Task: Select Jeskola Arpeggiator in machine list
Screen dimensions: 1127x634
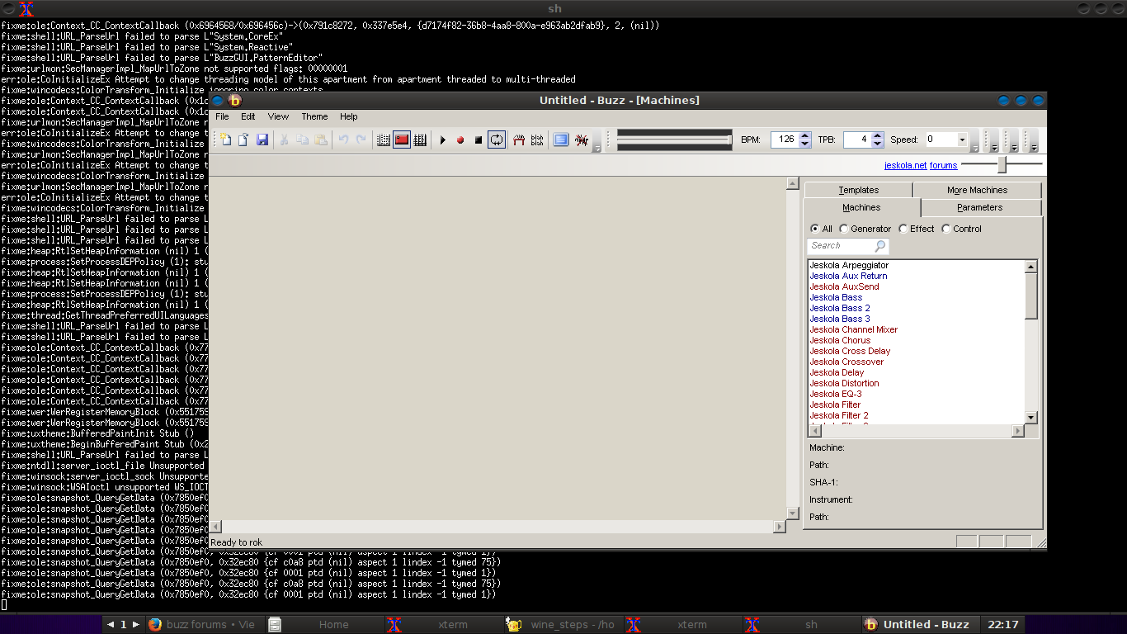Action: click(849, 265)
